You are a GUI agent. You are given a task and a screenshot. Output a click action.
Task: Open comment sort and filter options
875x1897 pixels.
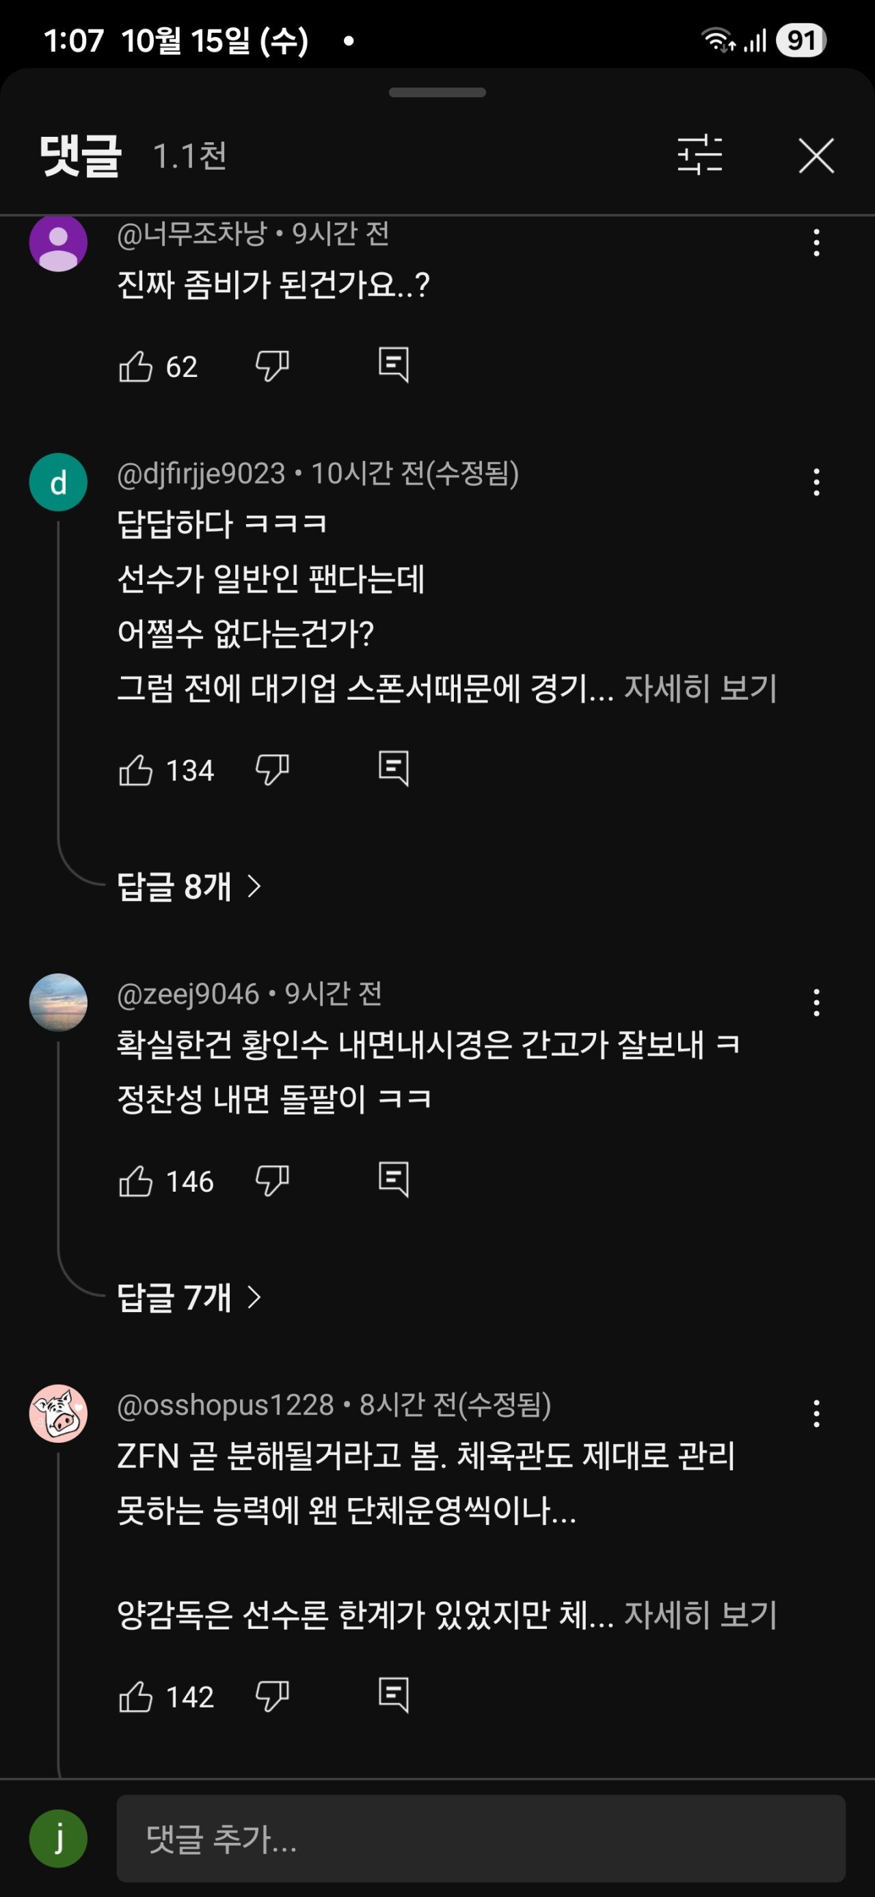[699, 155]
